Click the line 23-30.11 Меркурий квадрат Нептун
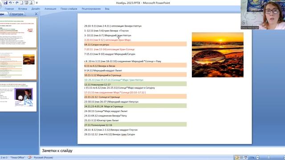The height and width of the screenshot is (160, 285). coord(111,102)
